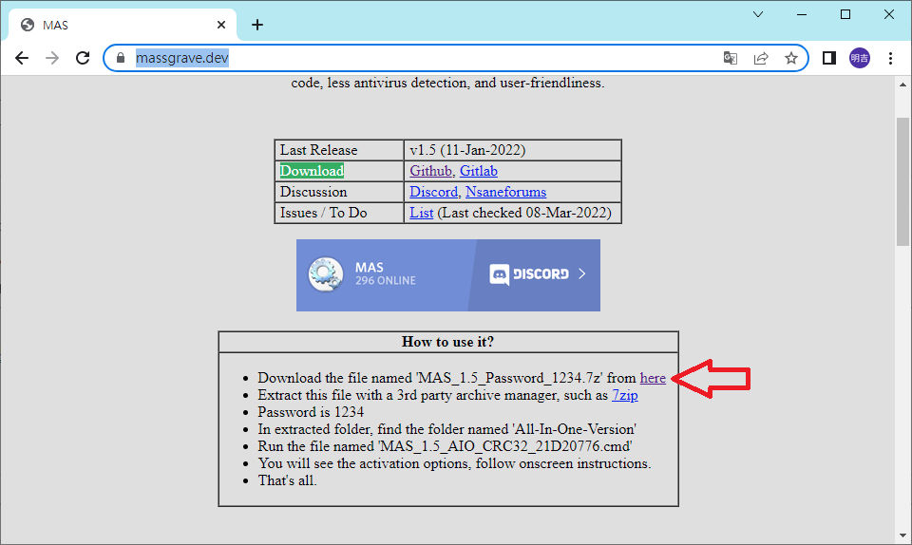Viewport: 912px width, 545px height.
Task: Open the Discord discussion link
Action: tap(433, 192)
